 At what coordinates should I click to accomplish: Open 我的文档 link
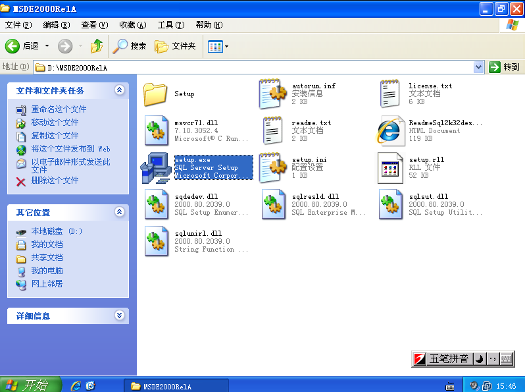(x=47, y=244)
